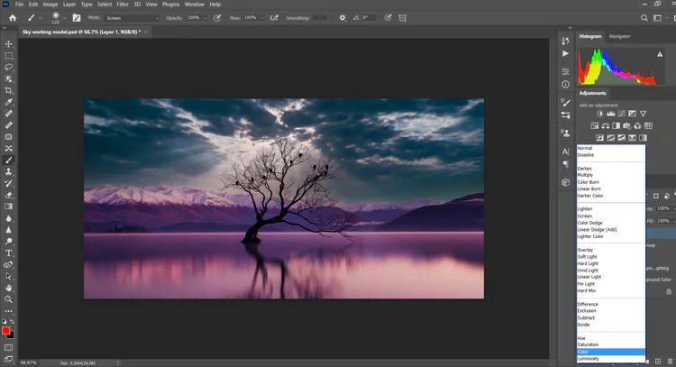Select the Type tool
Image resolution: width=676 pixels, height=367 pixels.
[9, 253]
